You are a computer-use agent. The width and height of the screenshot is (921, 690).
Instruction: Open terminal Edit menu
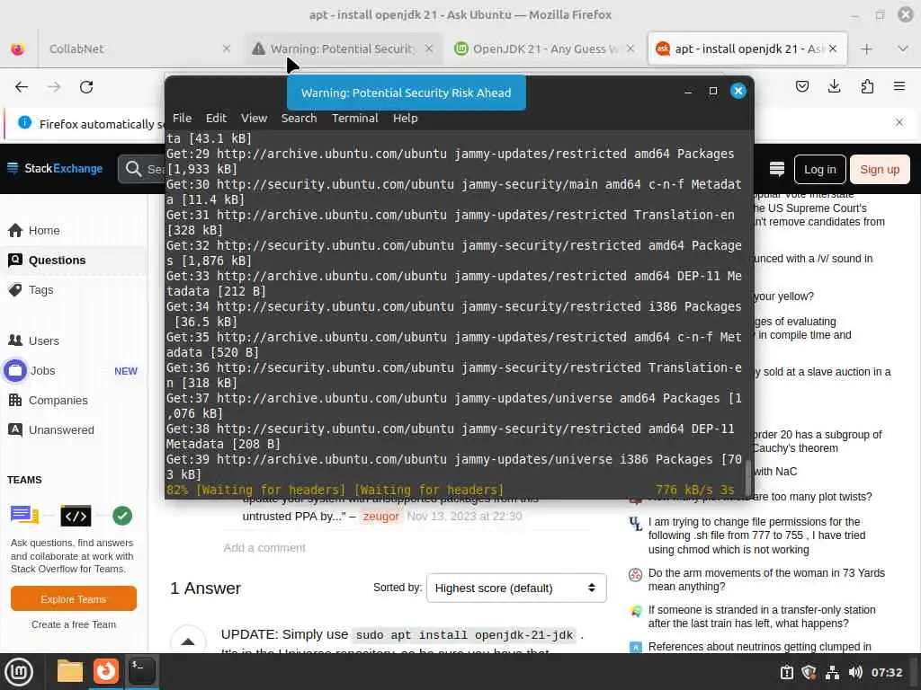click(x=216, y=118)
